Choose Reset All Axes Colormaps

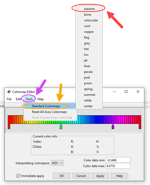point(50,112)
